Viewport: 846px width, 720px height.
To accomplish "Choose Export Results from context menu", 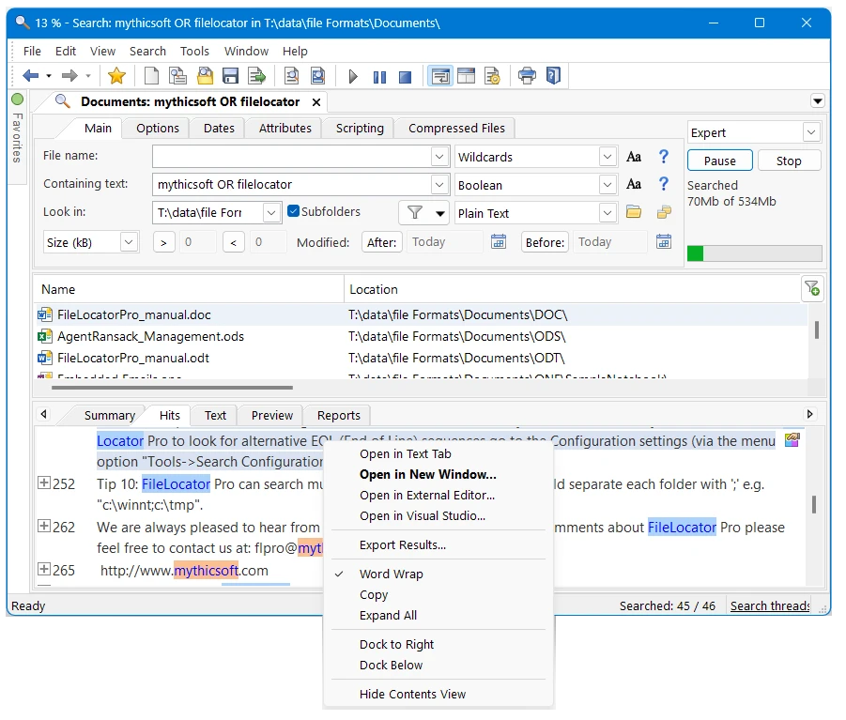I will (403, 544).
